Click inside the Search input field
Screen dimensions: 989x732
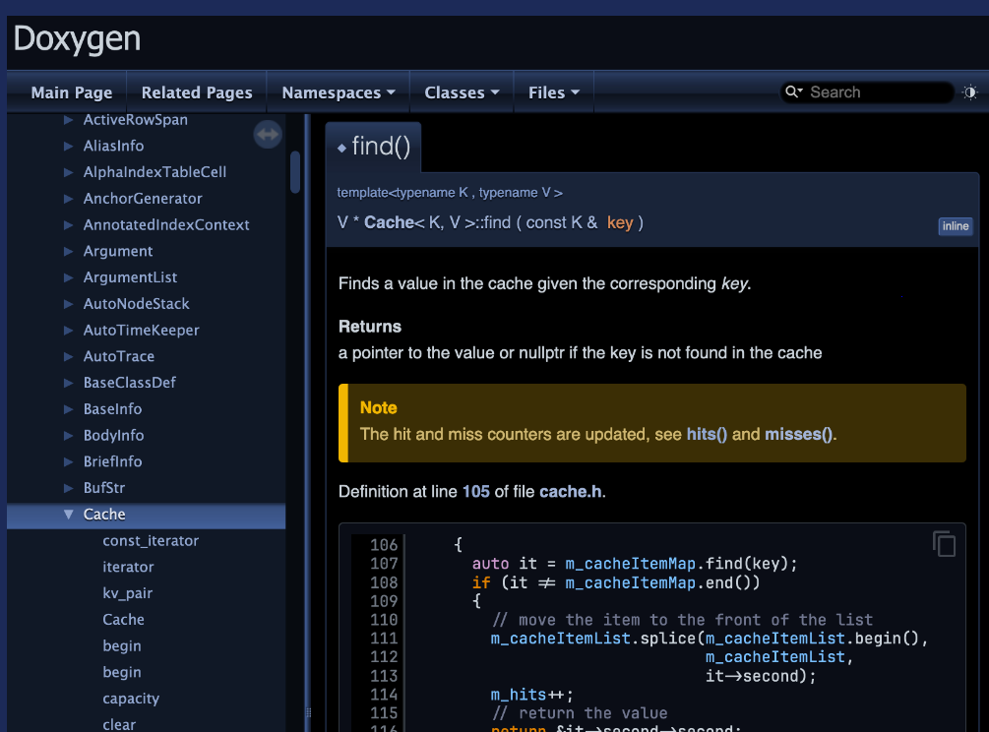876,91
